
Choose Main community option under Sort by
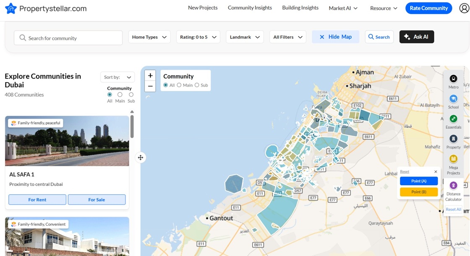120,95
